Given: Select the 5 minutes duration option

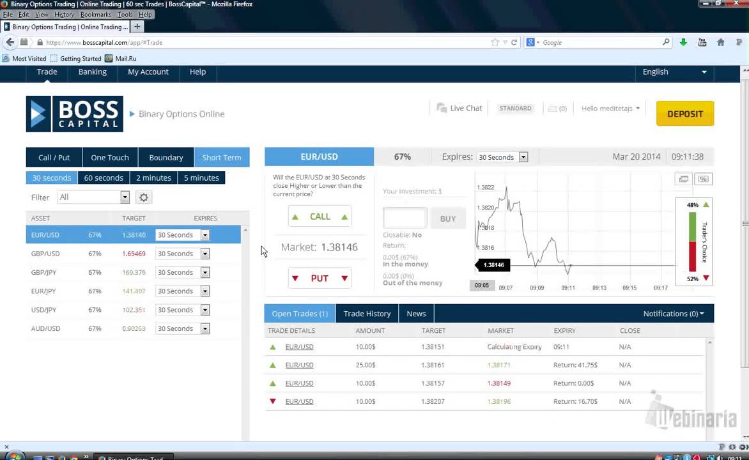Looking at the screenshot, I should [201, 178].
